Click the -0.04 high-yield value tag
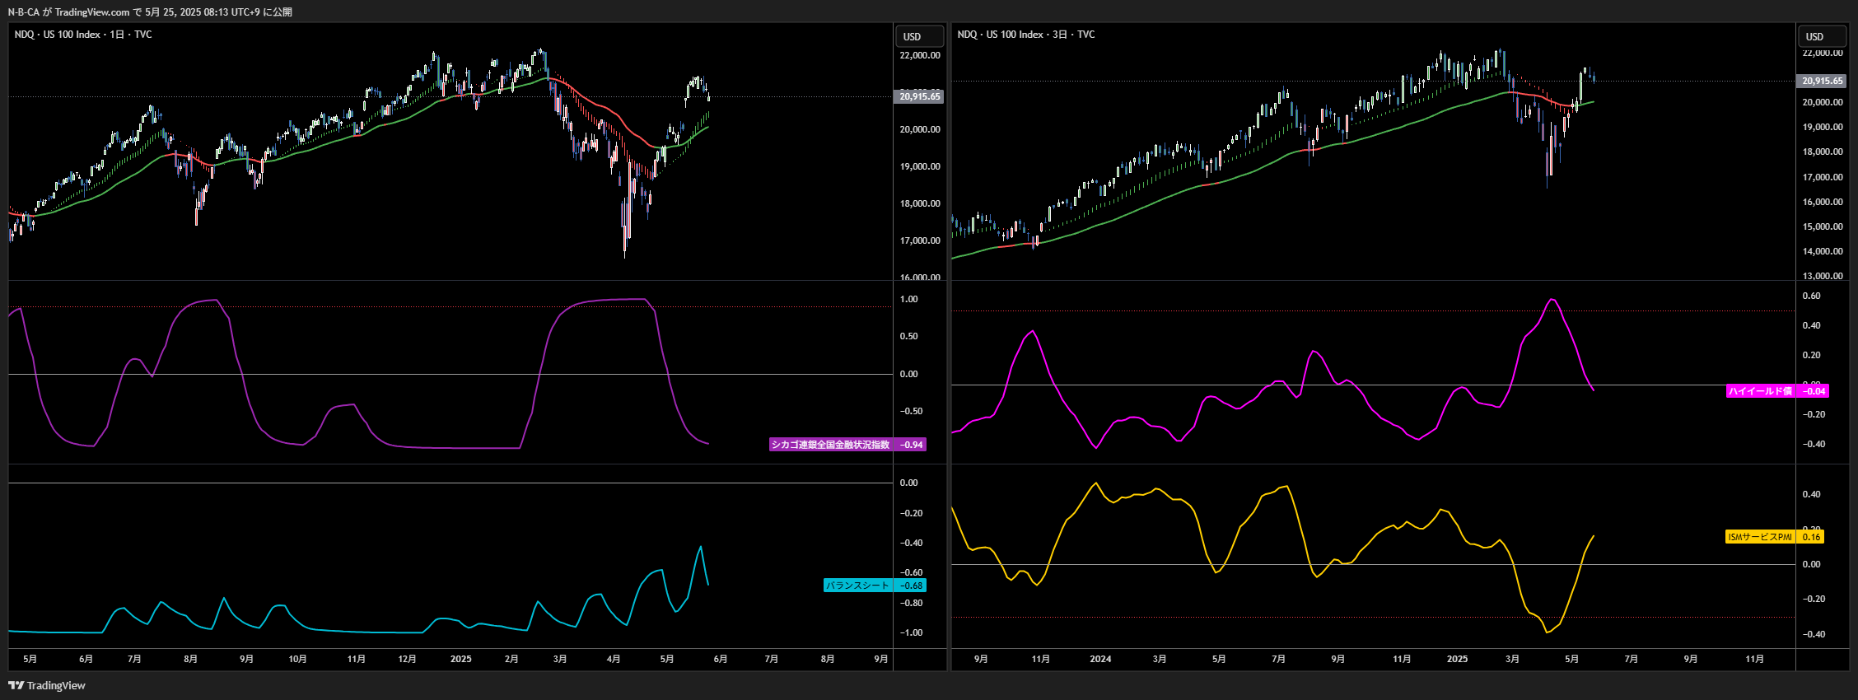The height and width of the screenshot is (700, 1858). pyautogui.click(x=1813, y=391)
